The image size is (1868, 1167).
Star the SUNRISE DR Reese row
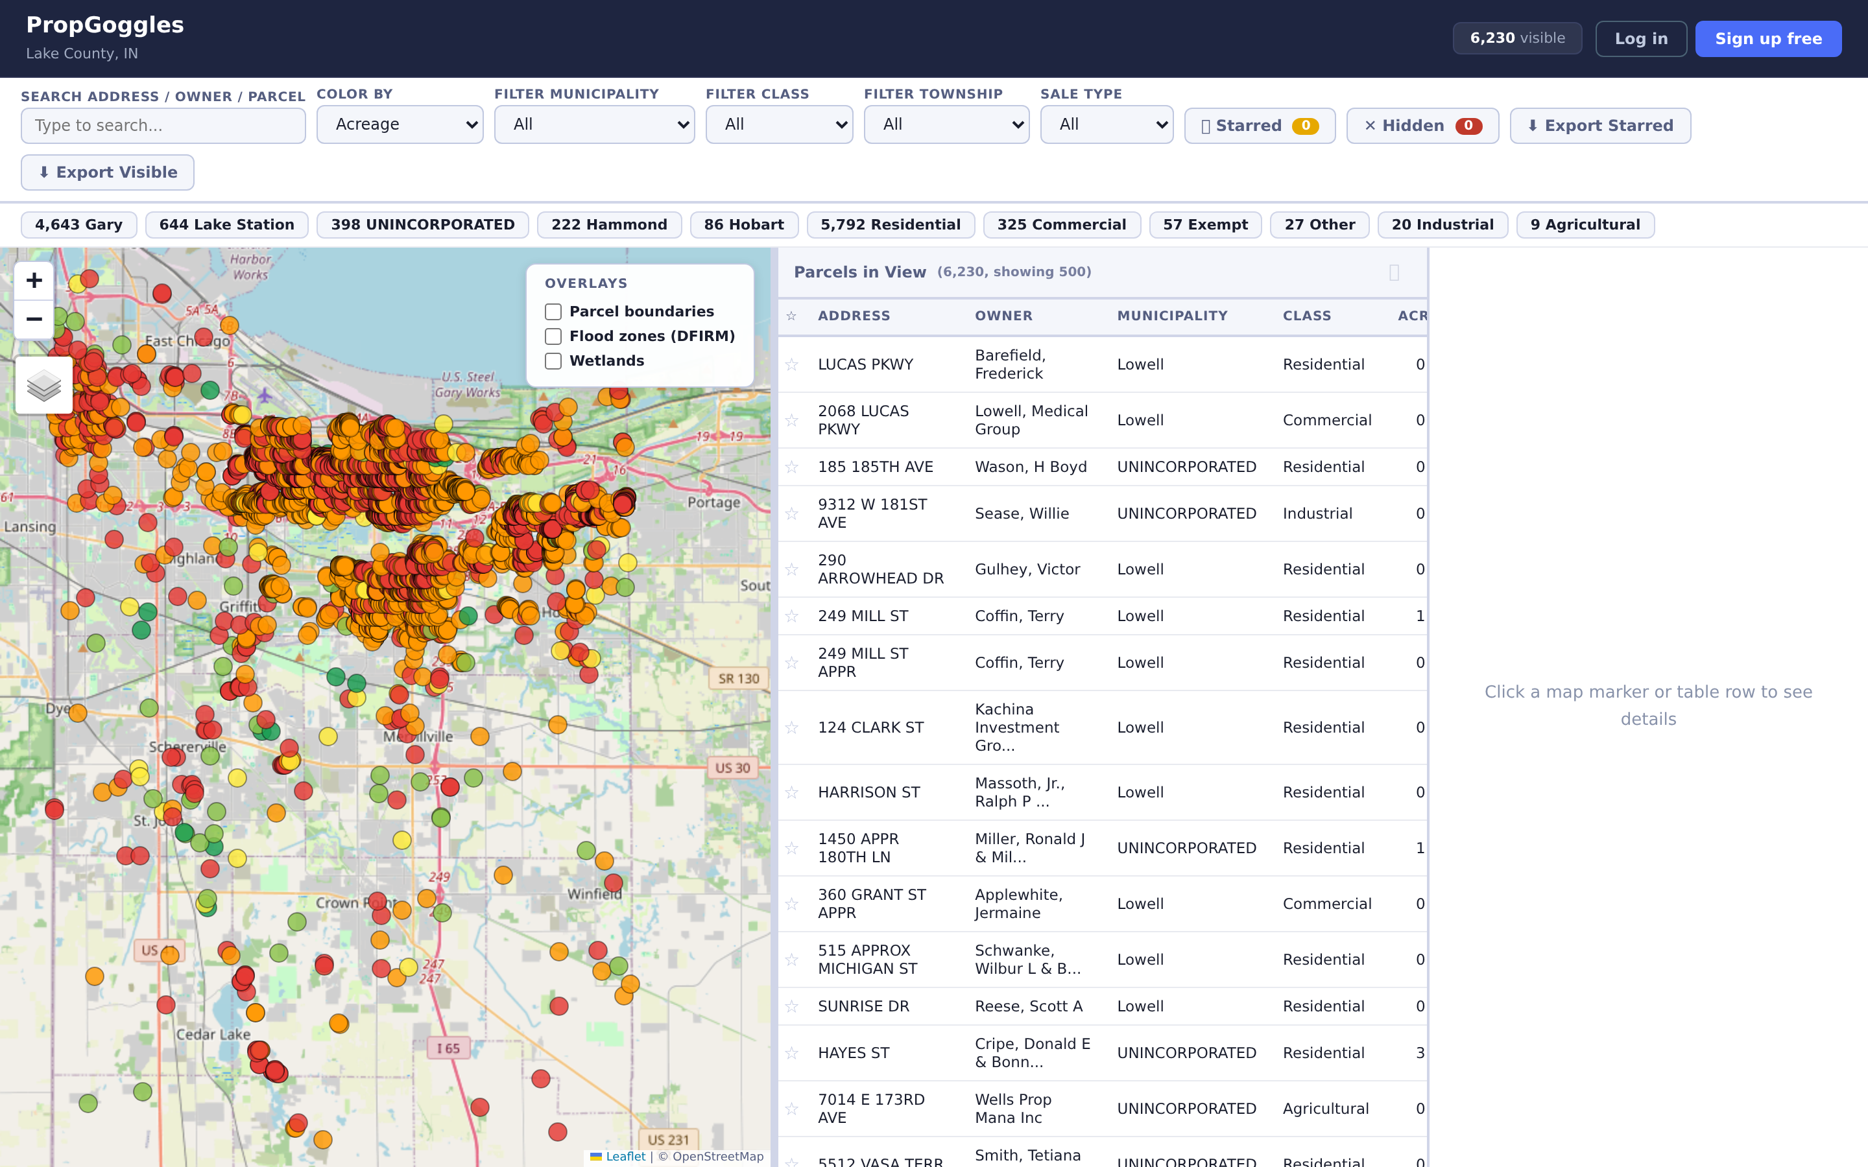click(x=791, y=1006)
